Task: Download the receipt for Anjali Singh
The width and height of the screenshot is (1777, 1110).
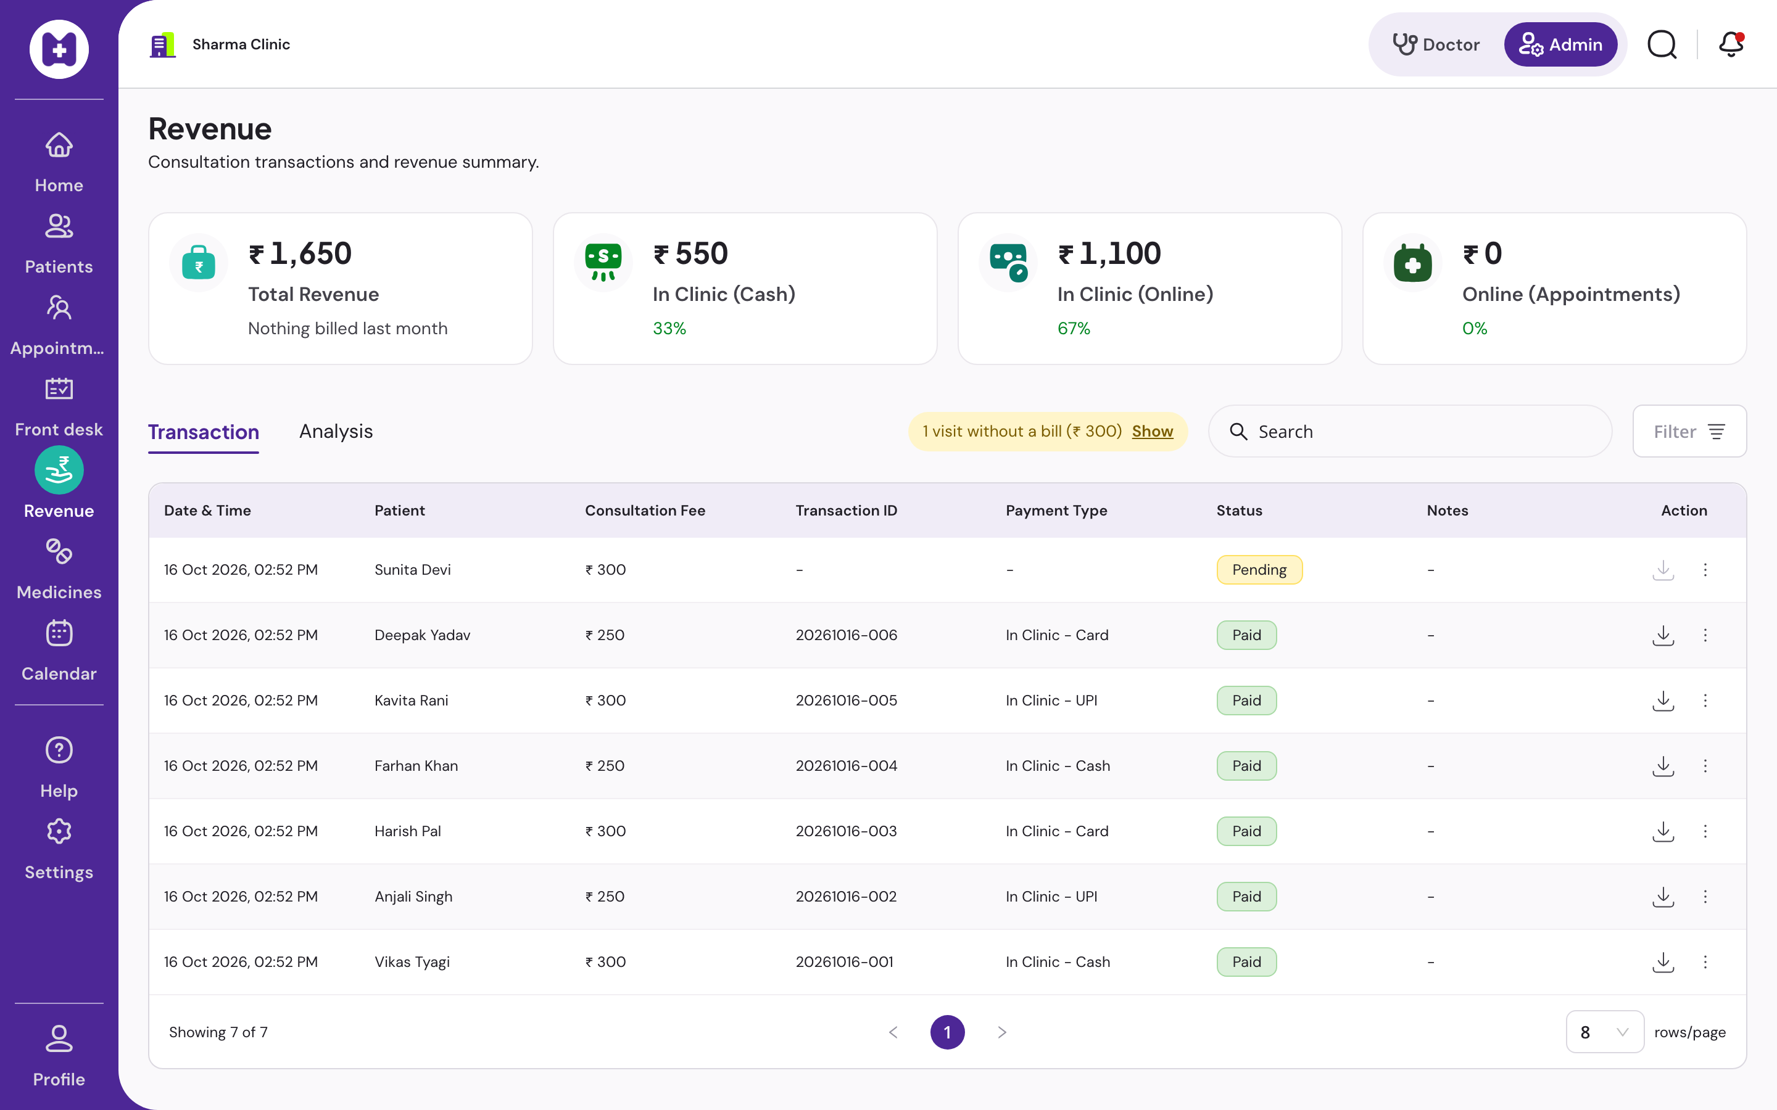Action: (1663, 897)
